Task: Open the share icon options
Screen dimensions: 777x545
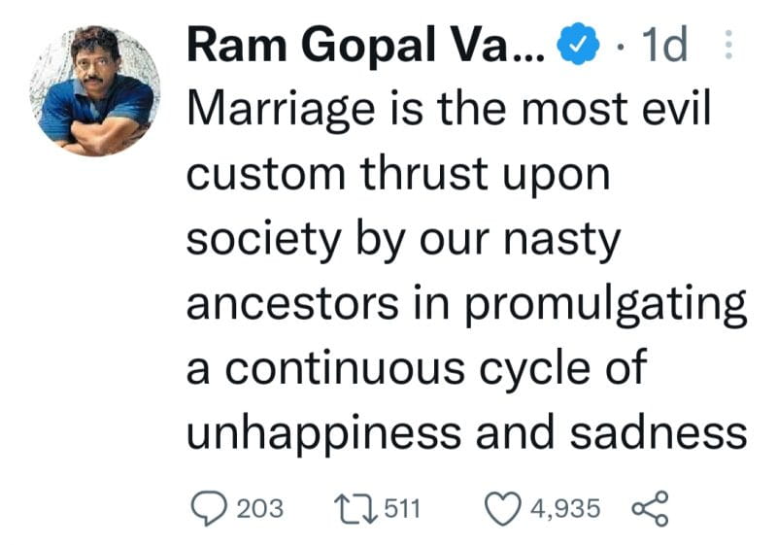Action: 650,508
